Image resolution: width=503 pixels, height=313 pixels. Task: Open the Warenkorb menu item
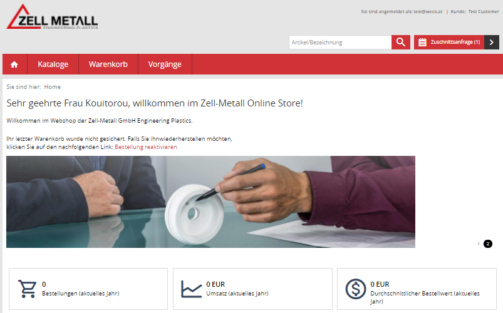click(108, 64)
